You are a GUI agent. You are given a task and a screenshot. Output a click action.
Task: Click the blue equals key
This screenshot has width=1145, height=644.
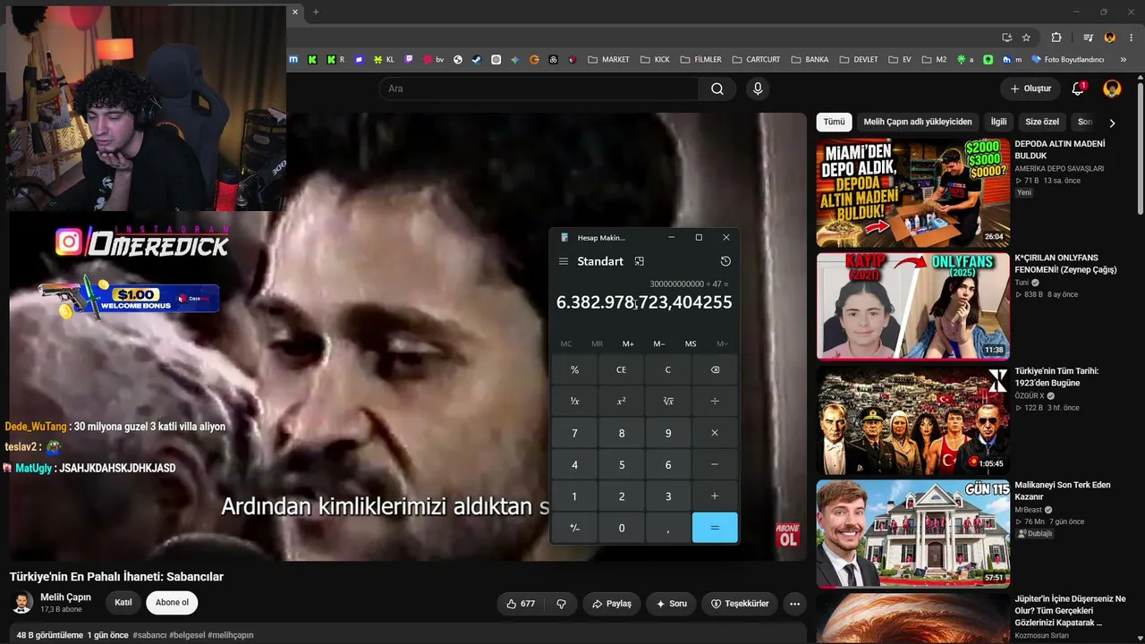click(x=715, y=528)
